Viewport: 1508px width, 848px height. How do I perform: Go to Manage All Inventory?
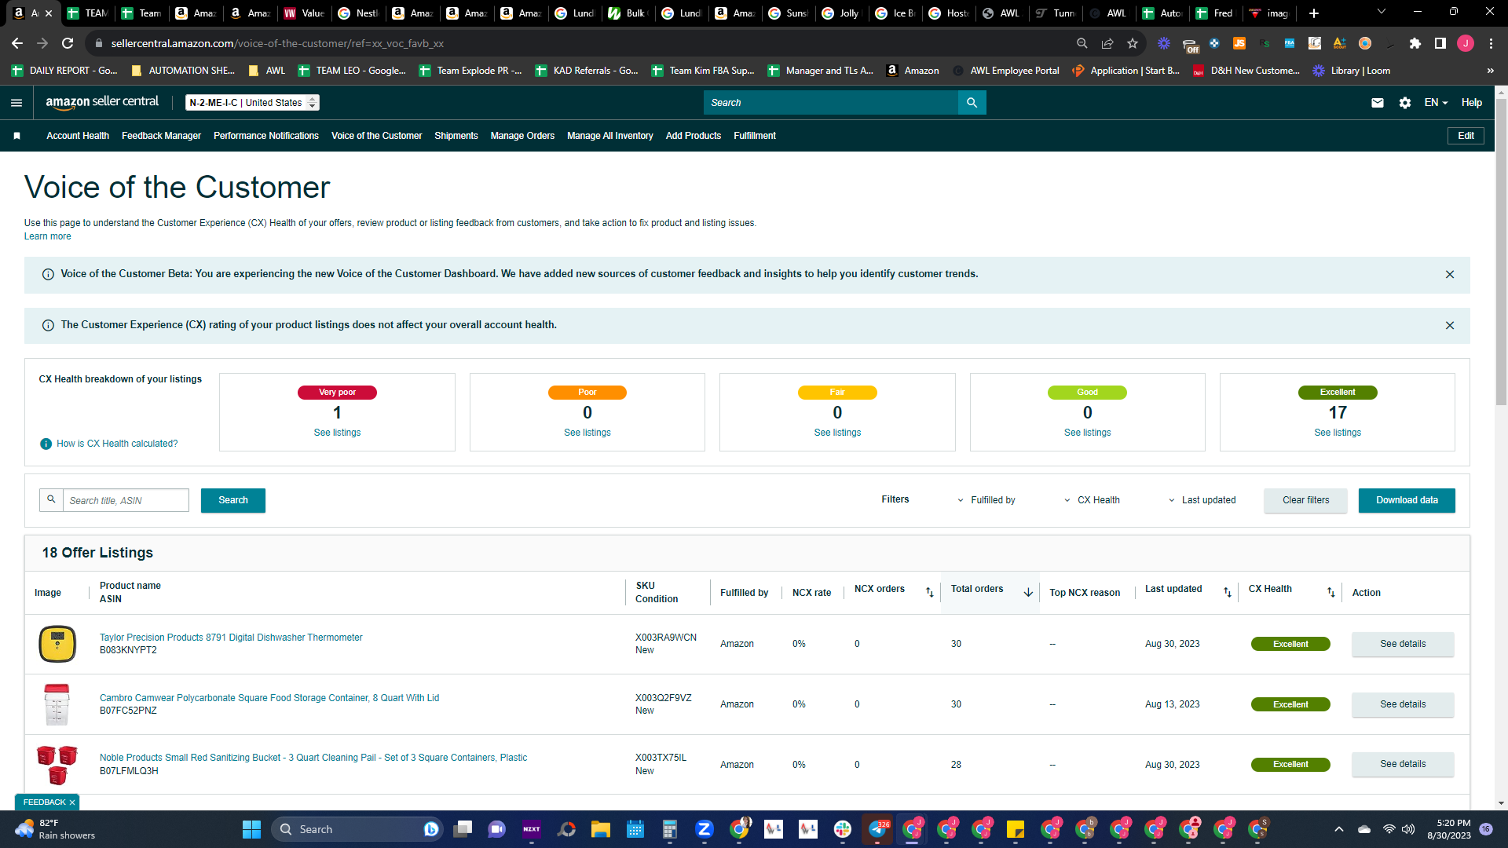[x=610, y=136]
